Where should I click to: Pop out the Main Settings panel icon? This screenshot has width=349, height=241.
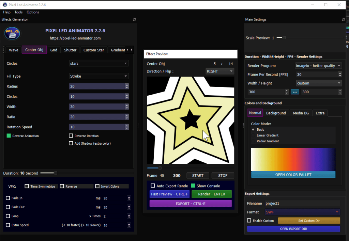click(344, 19)
